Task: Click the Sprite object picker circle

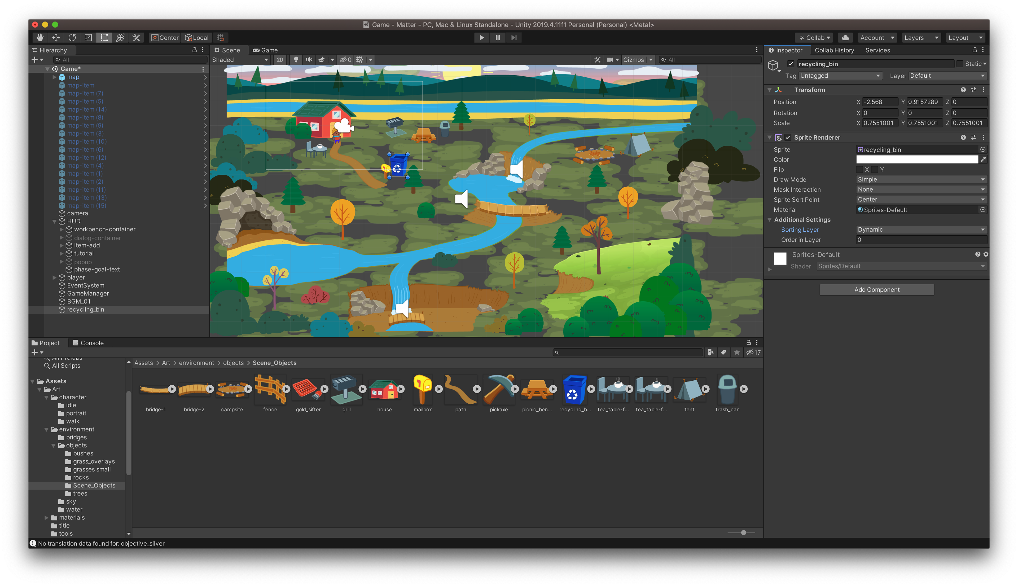Action: point(982,149)
